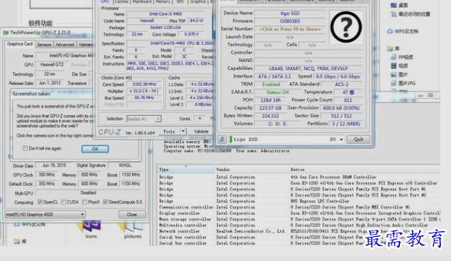Click OK in Screenshot taken dialog
This screenshot has width=451, height=261.
pyautogui.click(x=95, y=149)
